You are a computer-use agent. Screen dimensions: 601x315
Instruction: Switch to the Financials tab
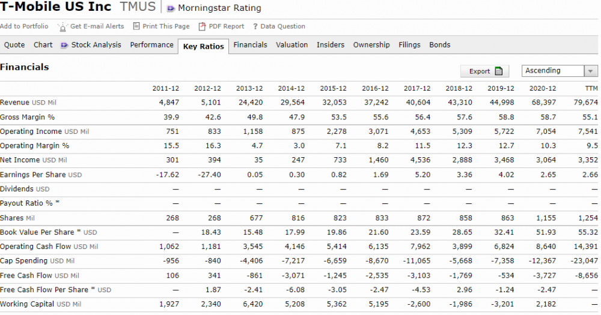(250, 45)
